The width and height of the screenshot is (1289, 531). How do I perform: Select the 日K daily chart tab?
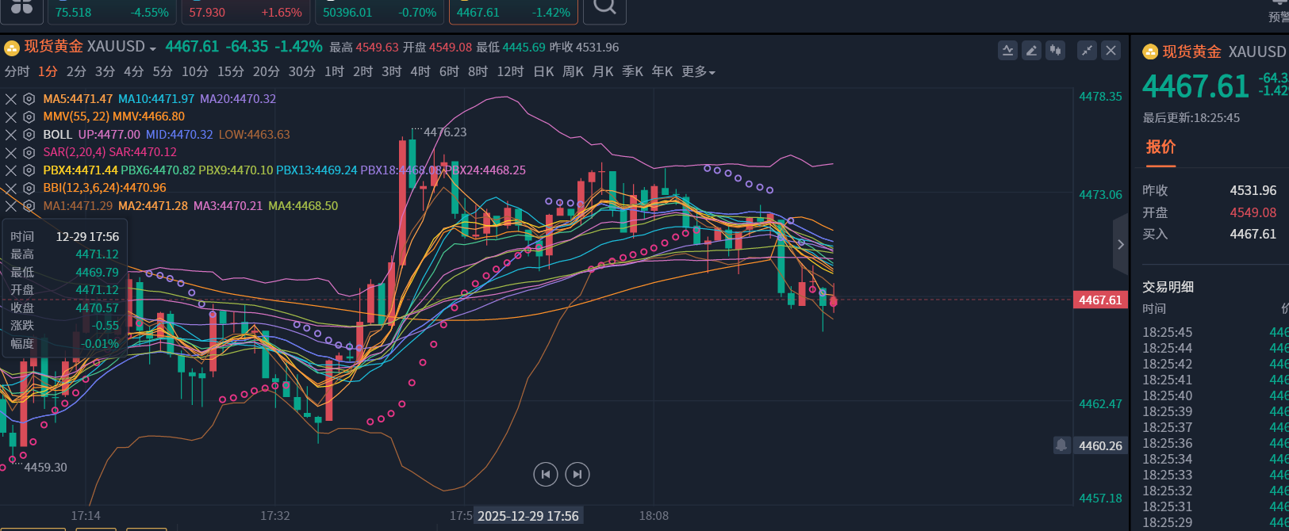pyautogui.click(x=543, y=72)
